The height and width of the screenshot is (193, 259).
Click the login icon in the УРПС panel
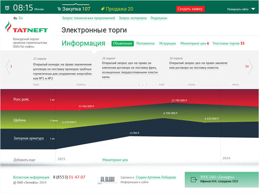click(194, 179)
